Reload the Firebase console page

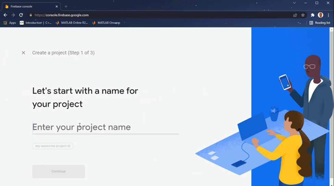[21, 15]
